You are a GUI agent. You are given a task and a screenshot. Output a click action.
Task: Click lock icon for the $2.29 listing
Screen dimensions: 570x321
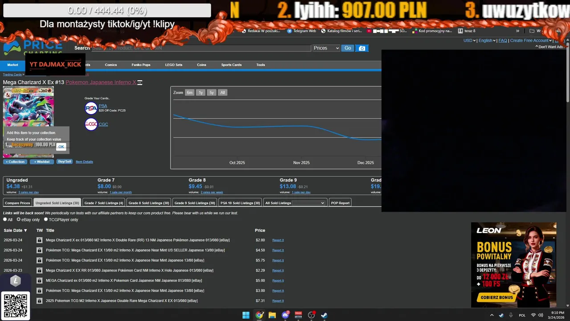(39, 271)
